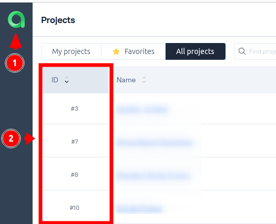The image size is (276, 224).
Task: Click the red upward arrow below the logo
Action: [x=16, y=41]
